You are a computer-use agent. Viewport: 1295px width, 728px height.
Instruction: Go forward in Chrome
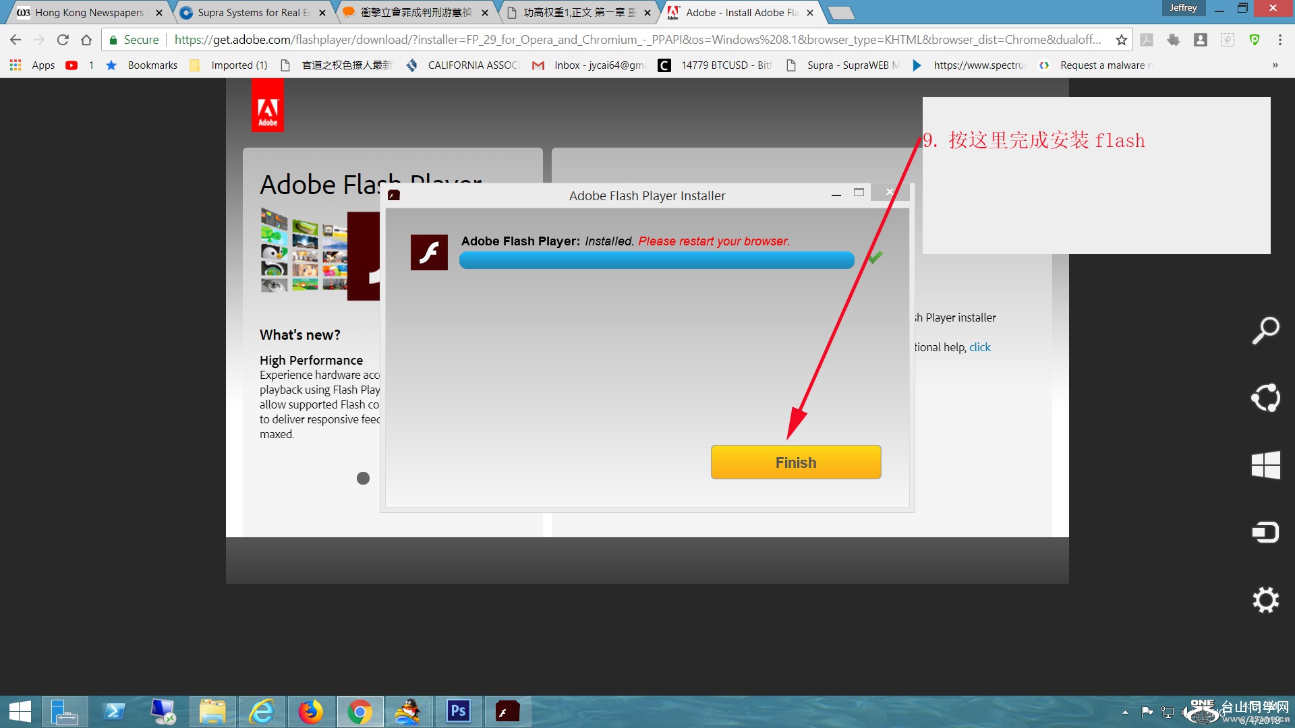(x=39, y=40)
